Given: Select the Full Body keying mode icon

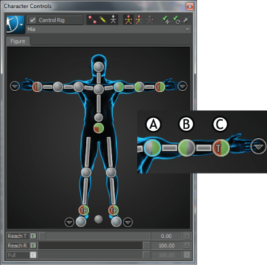Looking at the screenshot, I should point(128,20).
